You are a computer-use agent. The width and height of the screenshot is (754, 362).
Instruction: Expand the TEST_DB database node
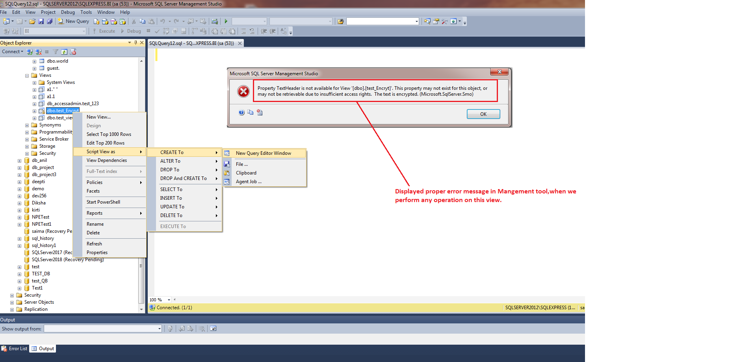[x=19, y=274]
